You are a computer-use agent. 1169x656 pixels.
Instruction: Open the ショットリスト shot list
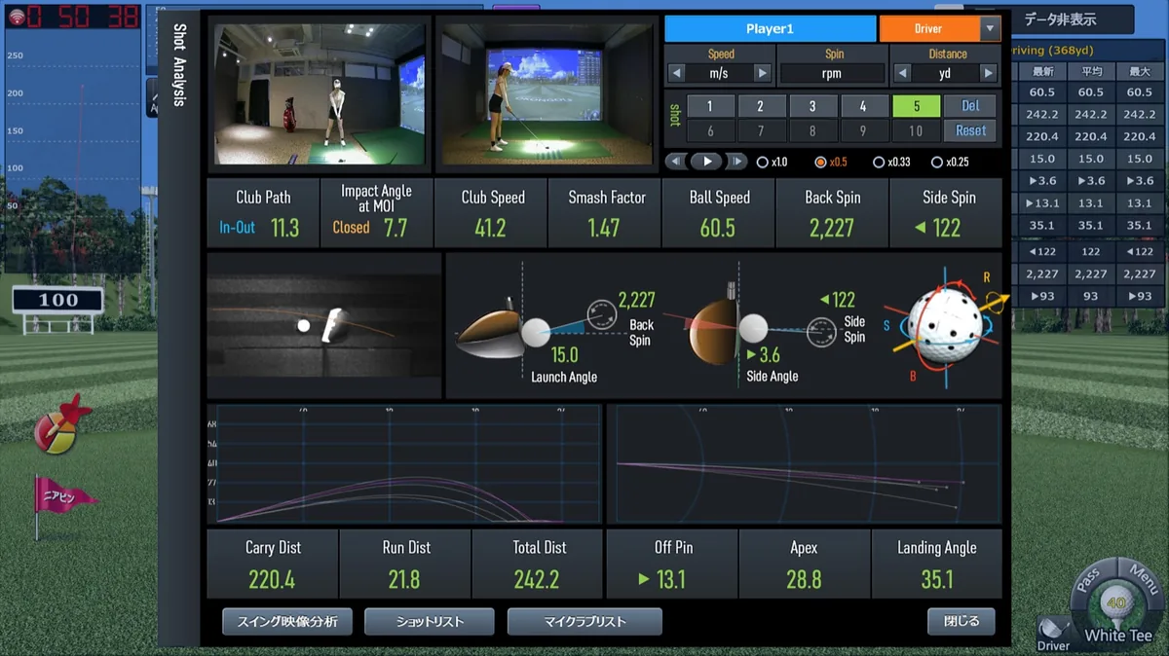430,621
